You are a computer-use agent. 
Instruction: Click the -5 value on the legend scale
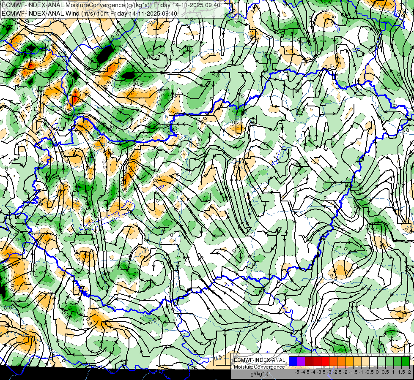click(x=297, y=372)
